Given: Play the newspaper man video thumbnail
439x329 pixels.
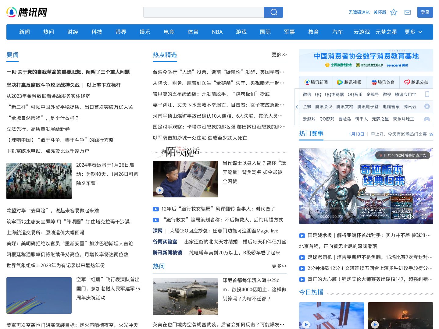Looking at the screenshot, I should (185, 179).
